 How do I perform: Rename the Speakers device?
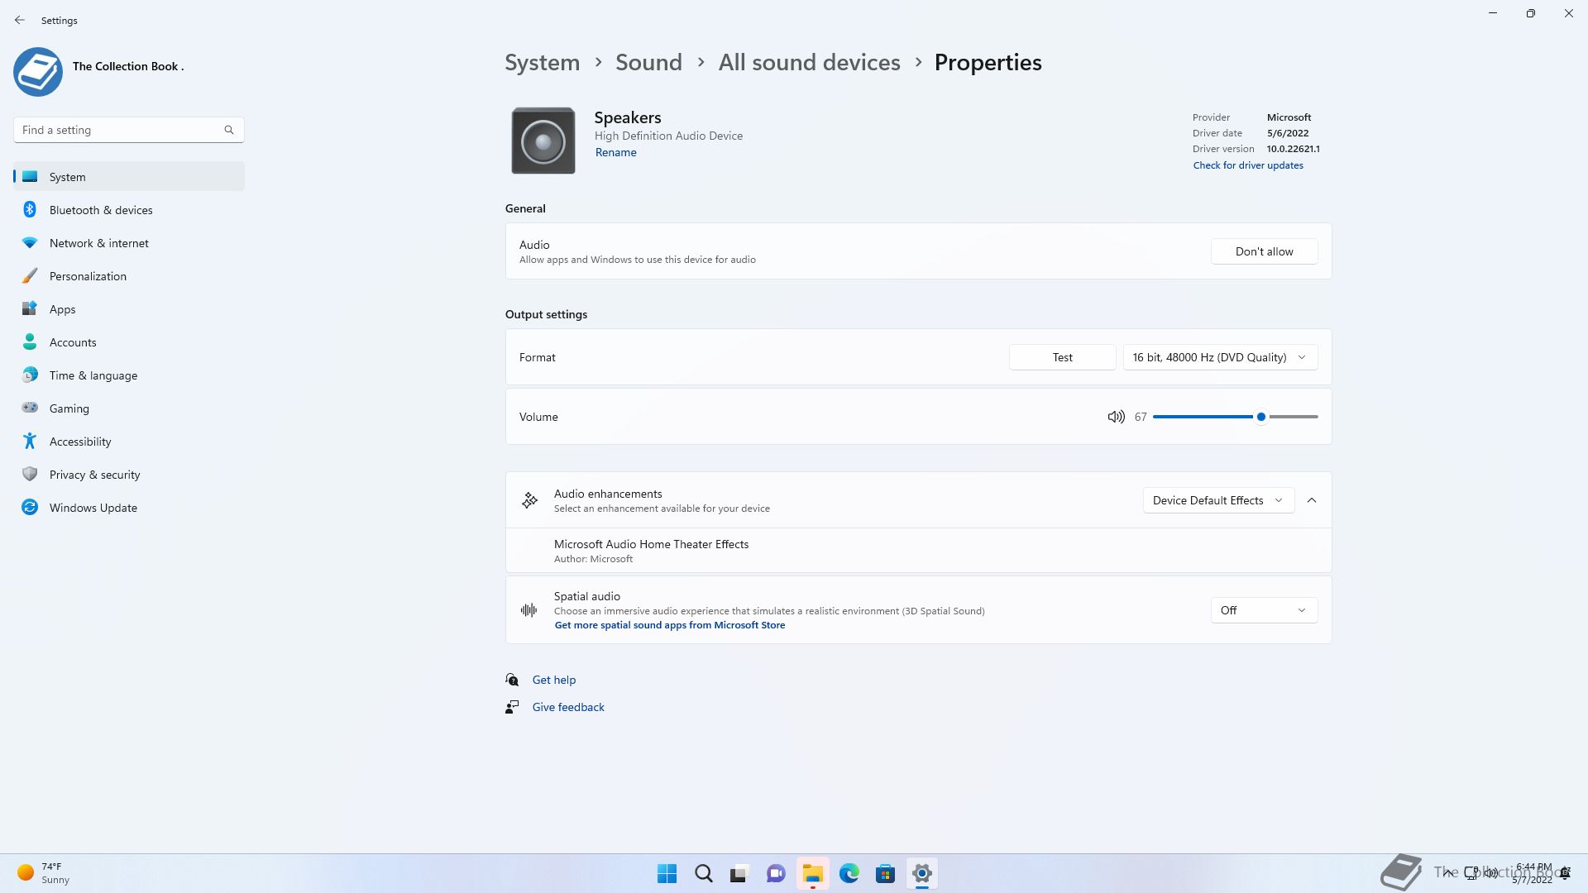tap(615, 152)
